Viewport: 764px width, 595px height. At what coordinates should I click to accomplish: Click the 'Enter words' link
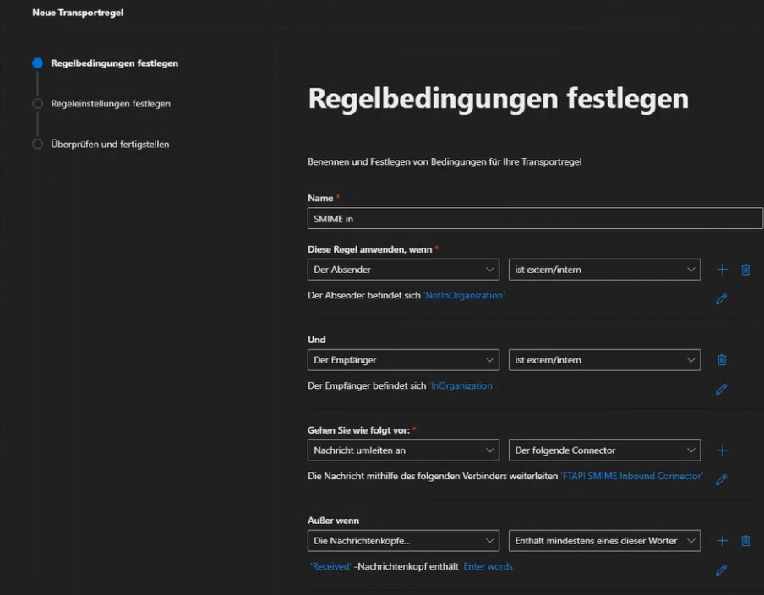coord(488,566)
